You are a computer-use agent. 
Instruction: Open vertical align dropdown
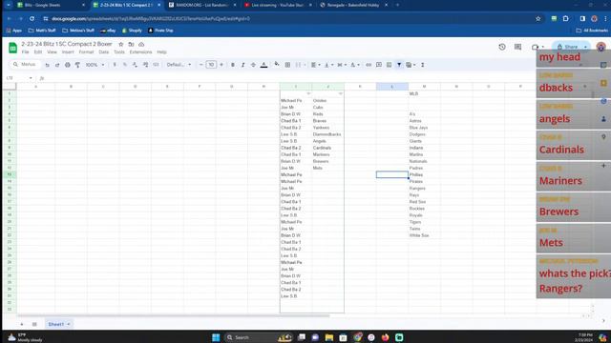(x=328, y=65)
